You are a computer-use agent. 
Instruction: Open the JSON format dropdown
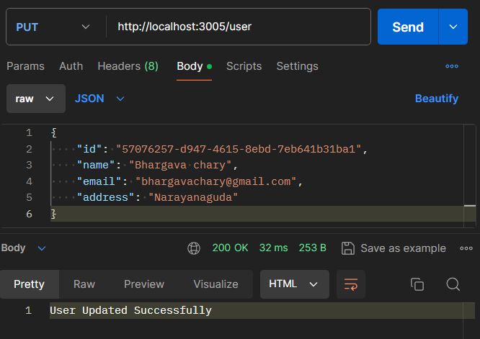[99, 99]
